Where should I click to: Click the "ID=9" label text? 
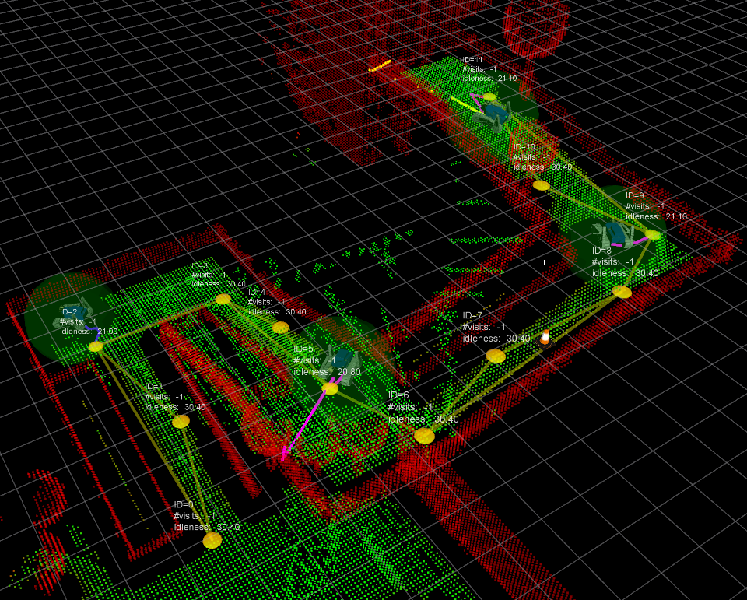(635, 195)
